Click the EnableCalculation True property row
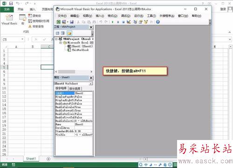 pos(74,107)
